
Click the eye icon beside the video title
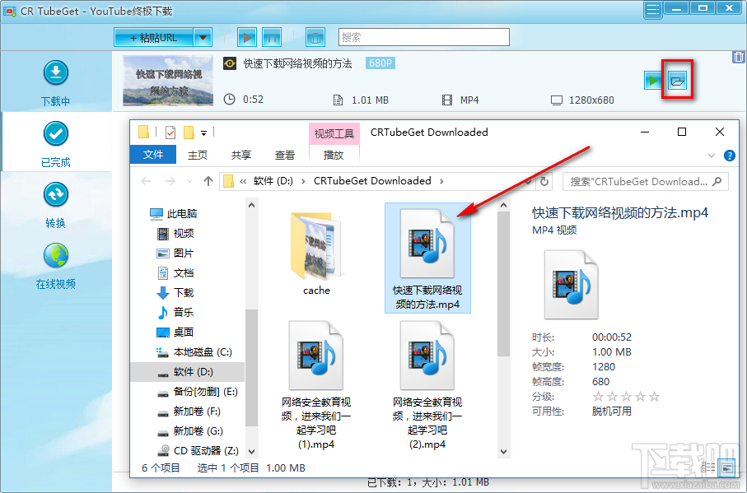coord(230,63)
